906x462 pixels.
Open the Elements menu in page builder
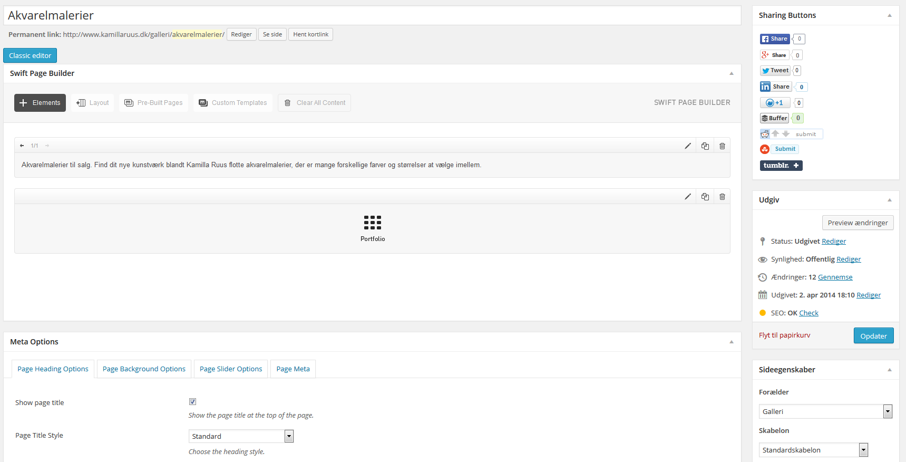40,103
